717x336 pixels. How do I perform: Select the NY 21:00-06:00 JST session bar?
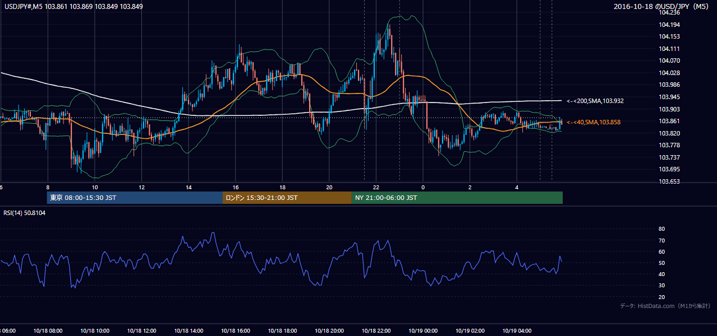click(x=457, y=198)
